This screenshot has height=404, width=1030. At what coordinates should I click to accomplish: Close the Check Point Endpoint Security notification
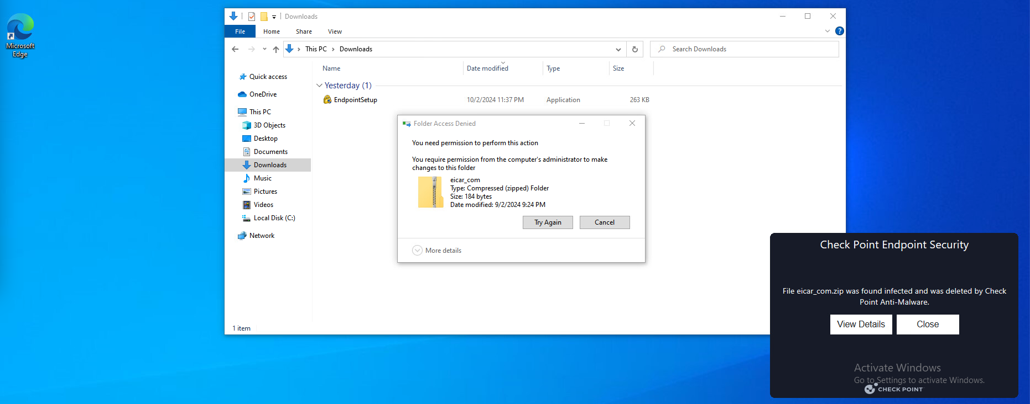pyautogui.click(x=927, y=325)
